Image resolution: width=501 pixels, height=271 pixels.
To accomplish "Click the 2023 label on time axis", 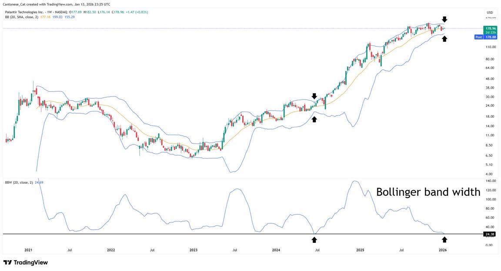I will click(194, 250).
